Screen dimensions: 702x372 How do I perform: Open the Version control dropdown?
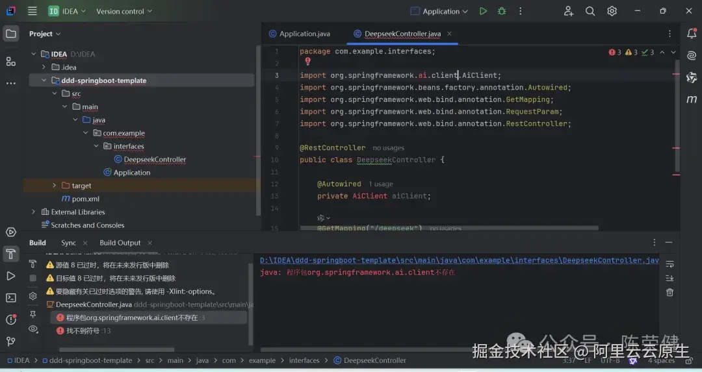coord(124,11)
